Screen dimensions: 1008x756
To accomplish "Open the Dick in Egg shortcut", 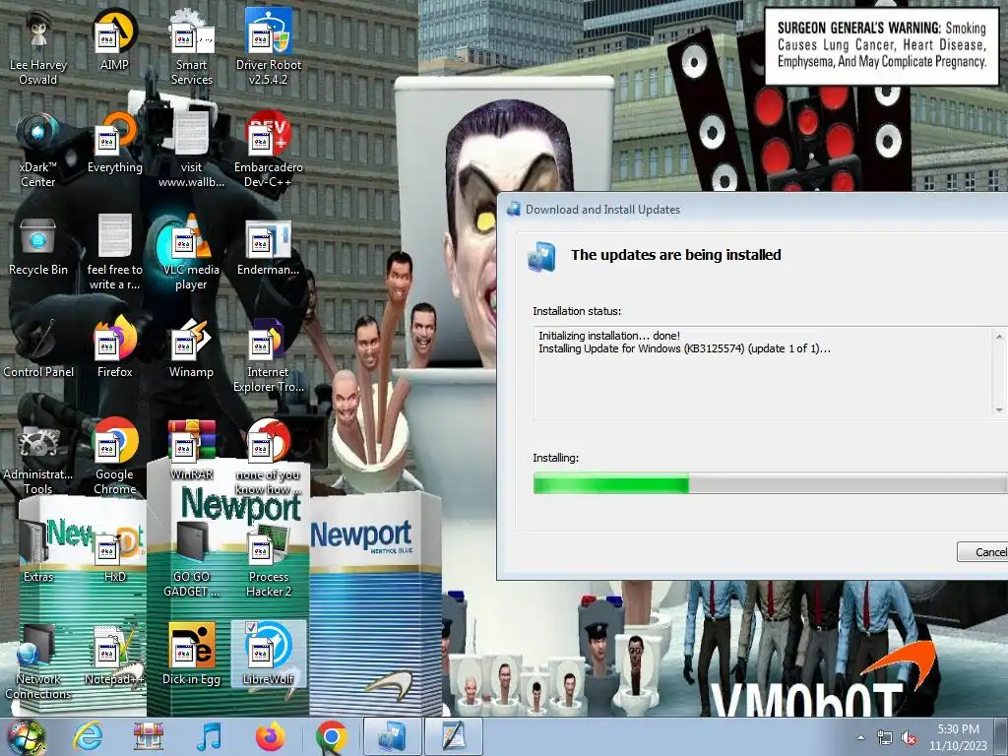I will click(x=191, y=655).
